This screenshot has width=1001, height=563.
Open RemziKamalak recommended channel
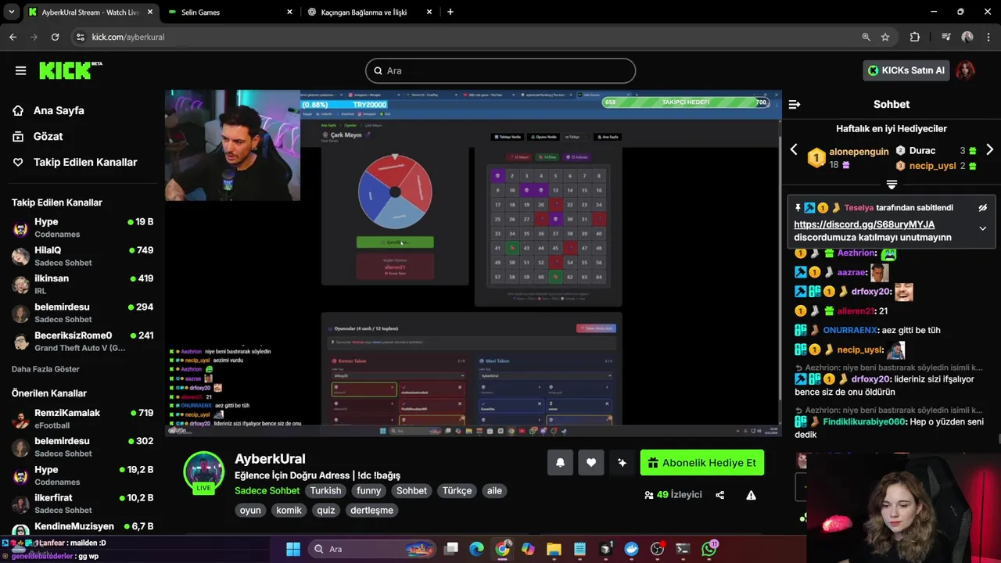pyautogui.click(x=82, y=418)
